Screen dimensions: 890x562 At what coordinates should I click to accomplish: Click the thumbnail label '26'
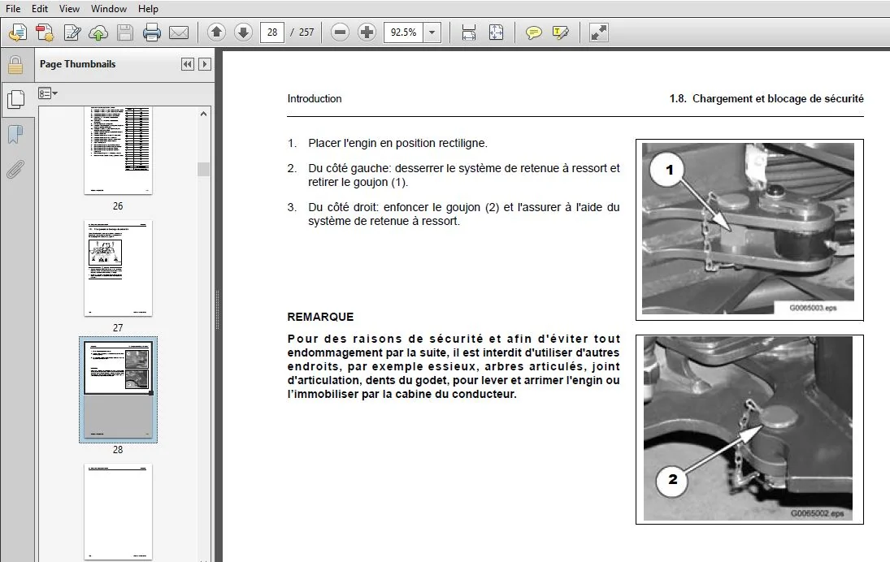(118, 205)
